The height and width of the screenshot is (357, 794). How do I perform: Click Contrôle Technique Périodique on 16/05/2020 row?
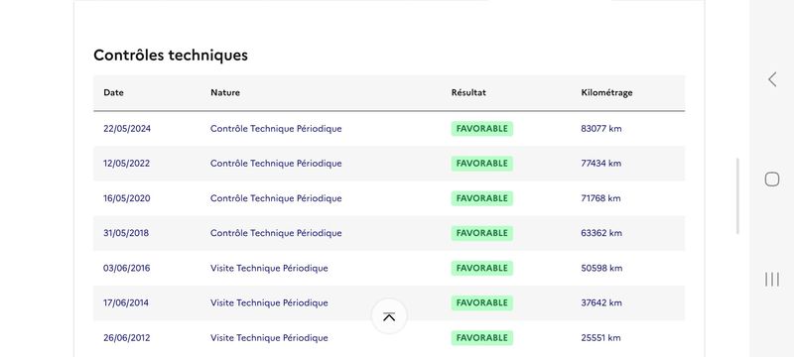[x=276, y=198]
